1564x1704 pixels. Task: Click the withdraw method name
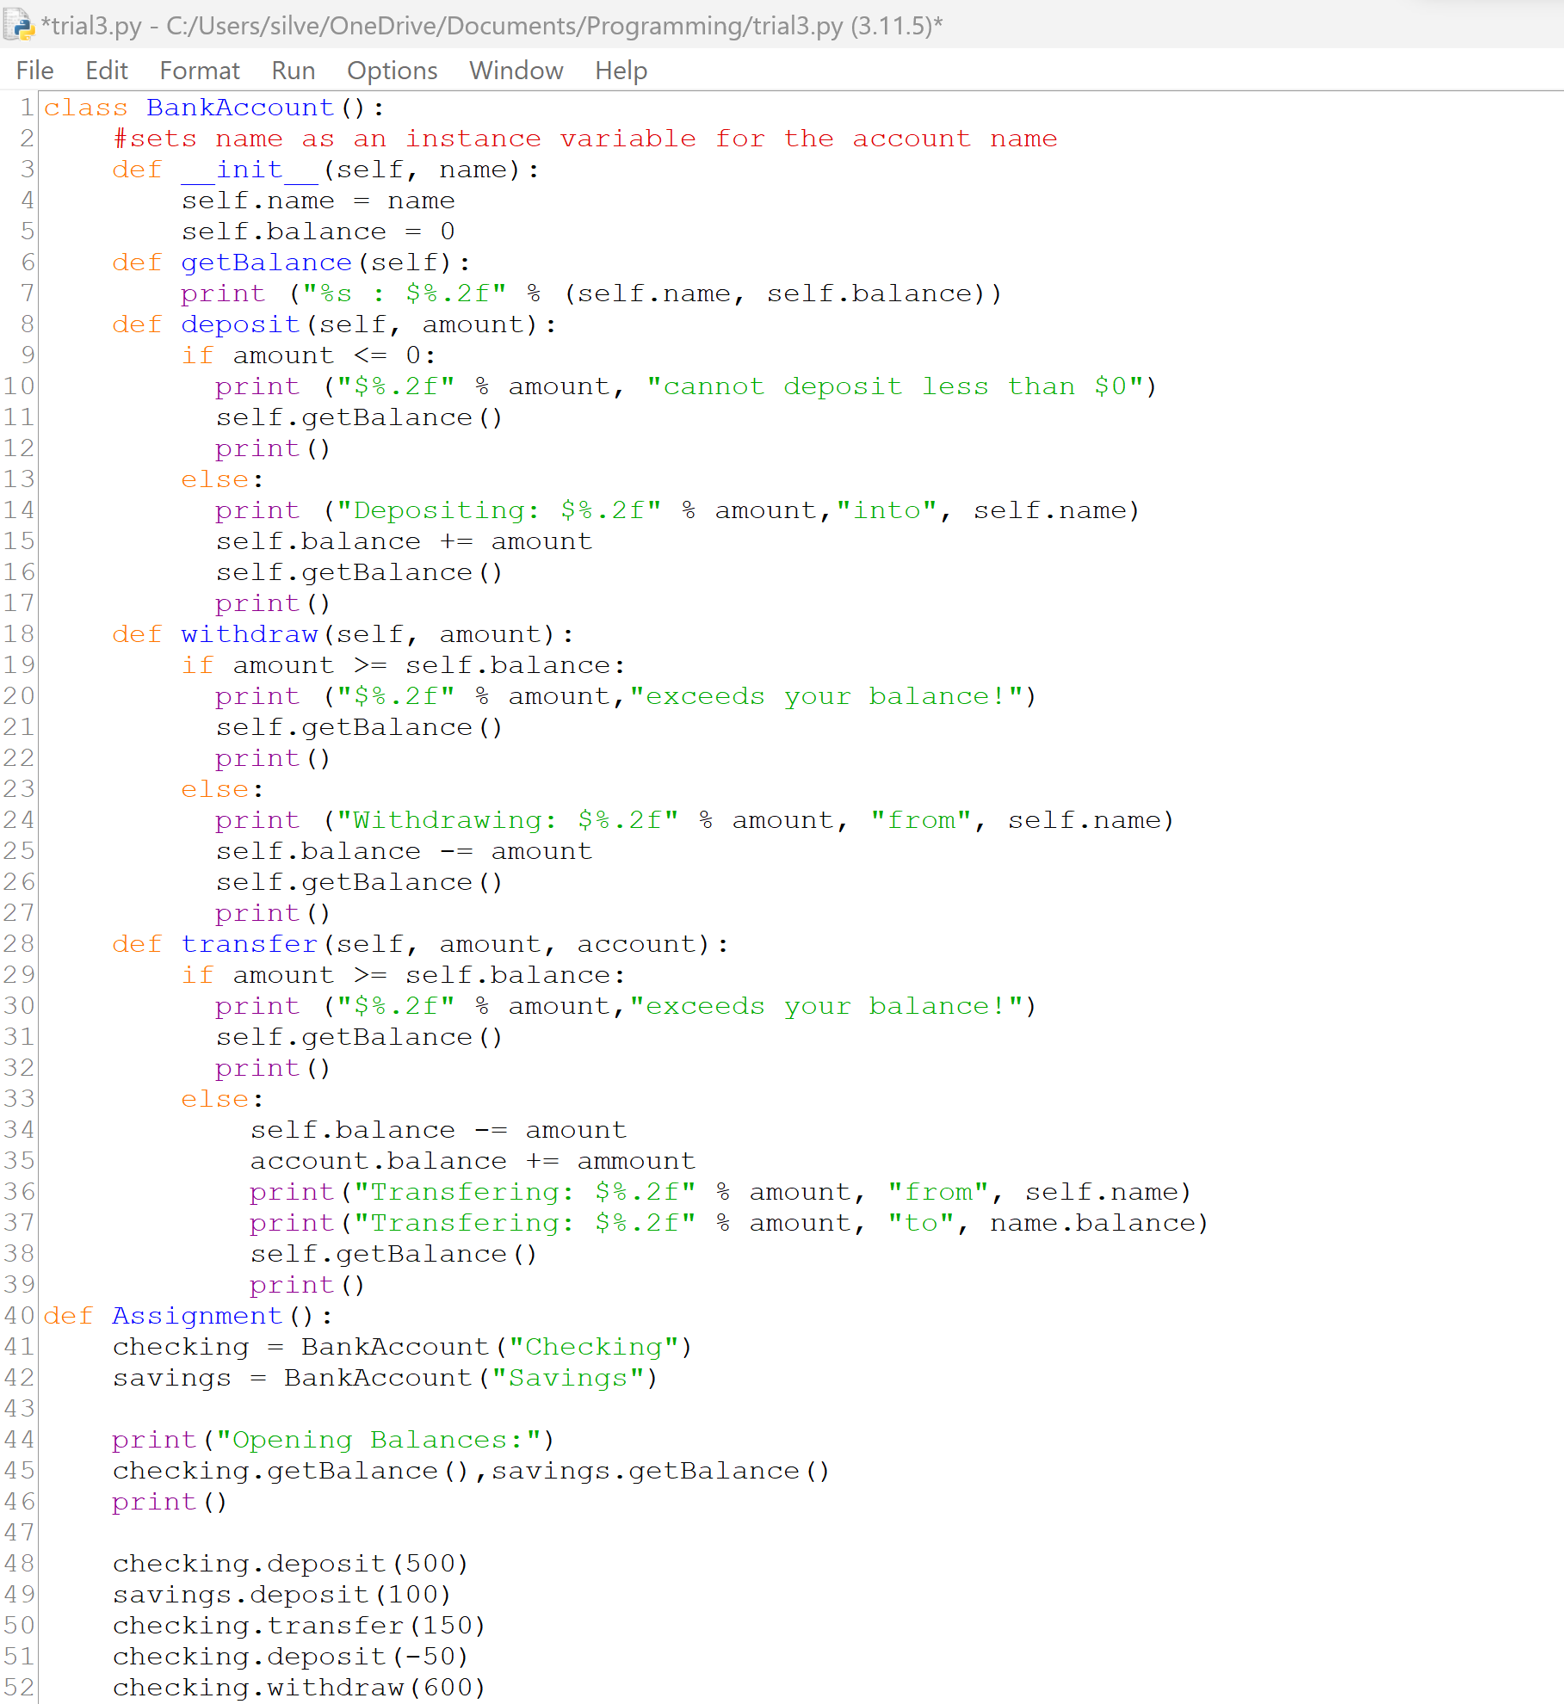coord(248,633)
